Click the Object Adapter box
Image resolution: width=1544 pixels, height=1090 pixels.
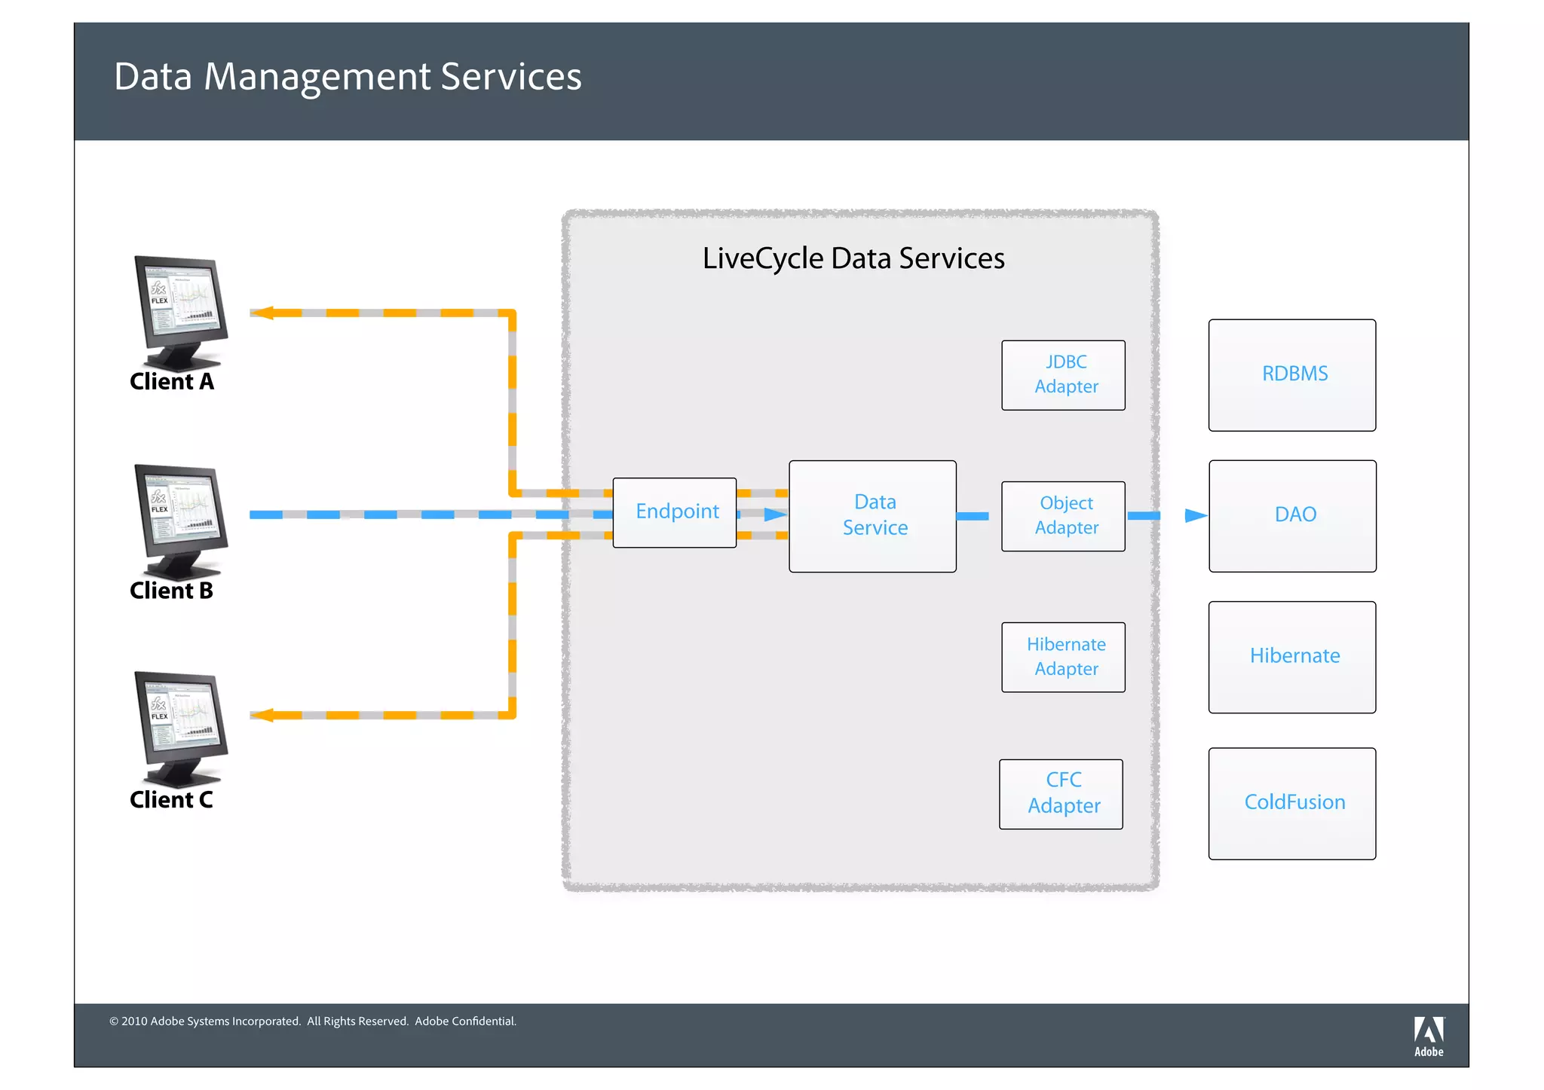point(1063,516)
